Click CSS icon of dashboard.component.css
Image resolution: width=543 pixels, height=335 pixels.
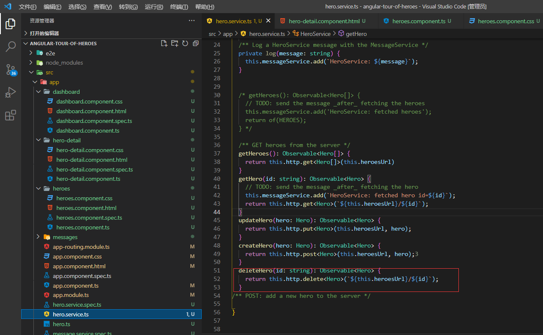50,101
